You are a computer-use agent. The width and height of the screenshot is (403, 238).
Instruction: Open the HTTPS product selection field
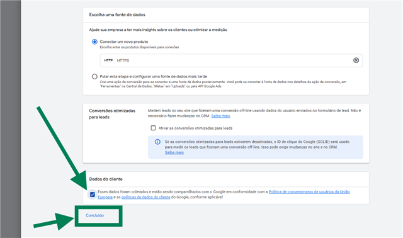[231, 60]
